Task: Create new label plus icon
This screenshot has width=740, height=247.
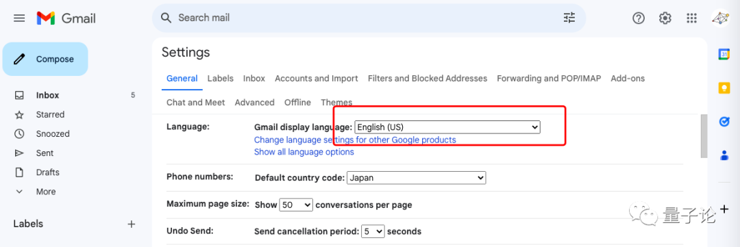Action: coord(132,224)
